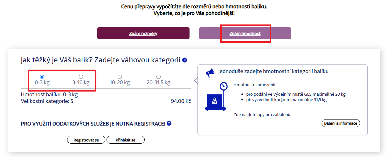The image size is (387, 157).
Task: Open help icon beside registration notice
Action: [169, 123]
